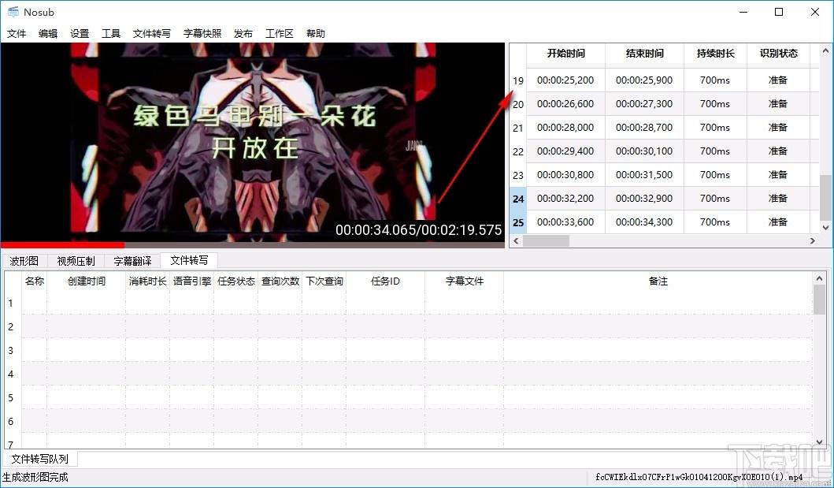Switch to the 波形图 tab
The image size is (834, 488).
pyautogui.click(x=24, y=261)
